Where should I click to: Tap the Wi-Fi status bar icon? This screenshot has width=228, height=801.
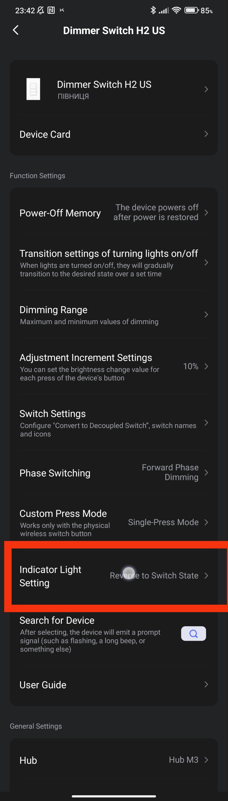(x=176, y=10)
